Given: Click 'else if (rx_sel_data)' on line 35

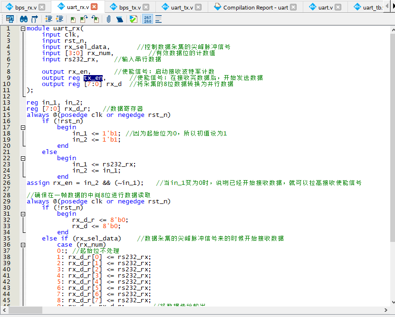Looking at the screenshot, I should point(81,238).
